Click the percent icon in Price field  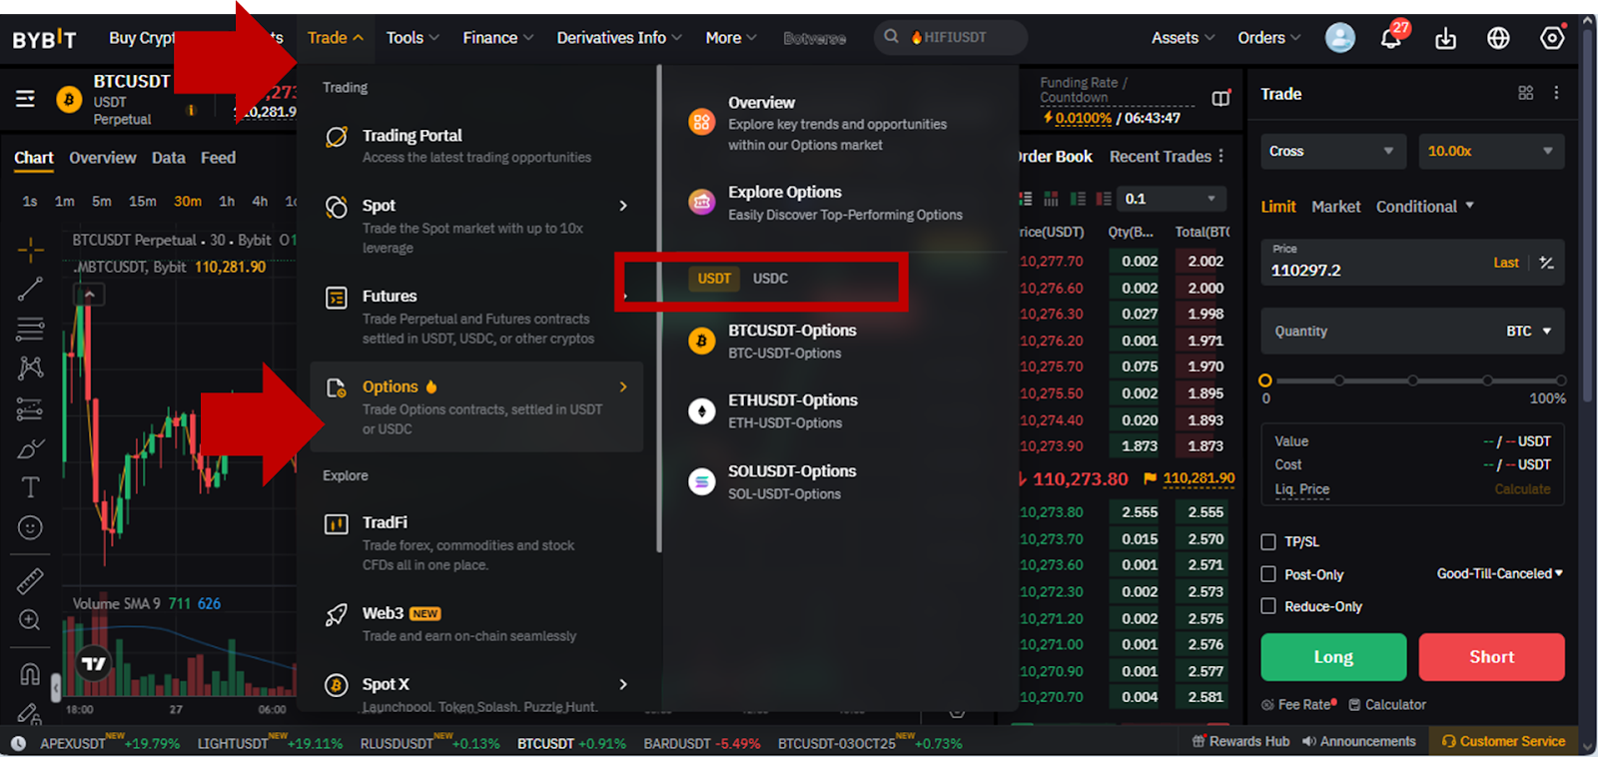pyautogui.click(x=1546, y=263)
